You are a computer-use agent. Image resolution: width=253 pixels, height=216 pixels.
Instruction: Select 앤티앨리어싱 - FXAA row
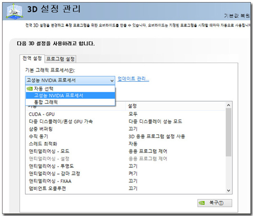(126, 181)
